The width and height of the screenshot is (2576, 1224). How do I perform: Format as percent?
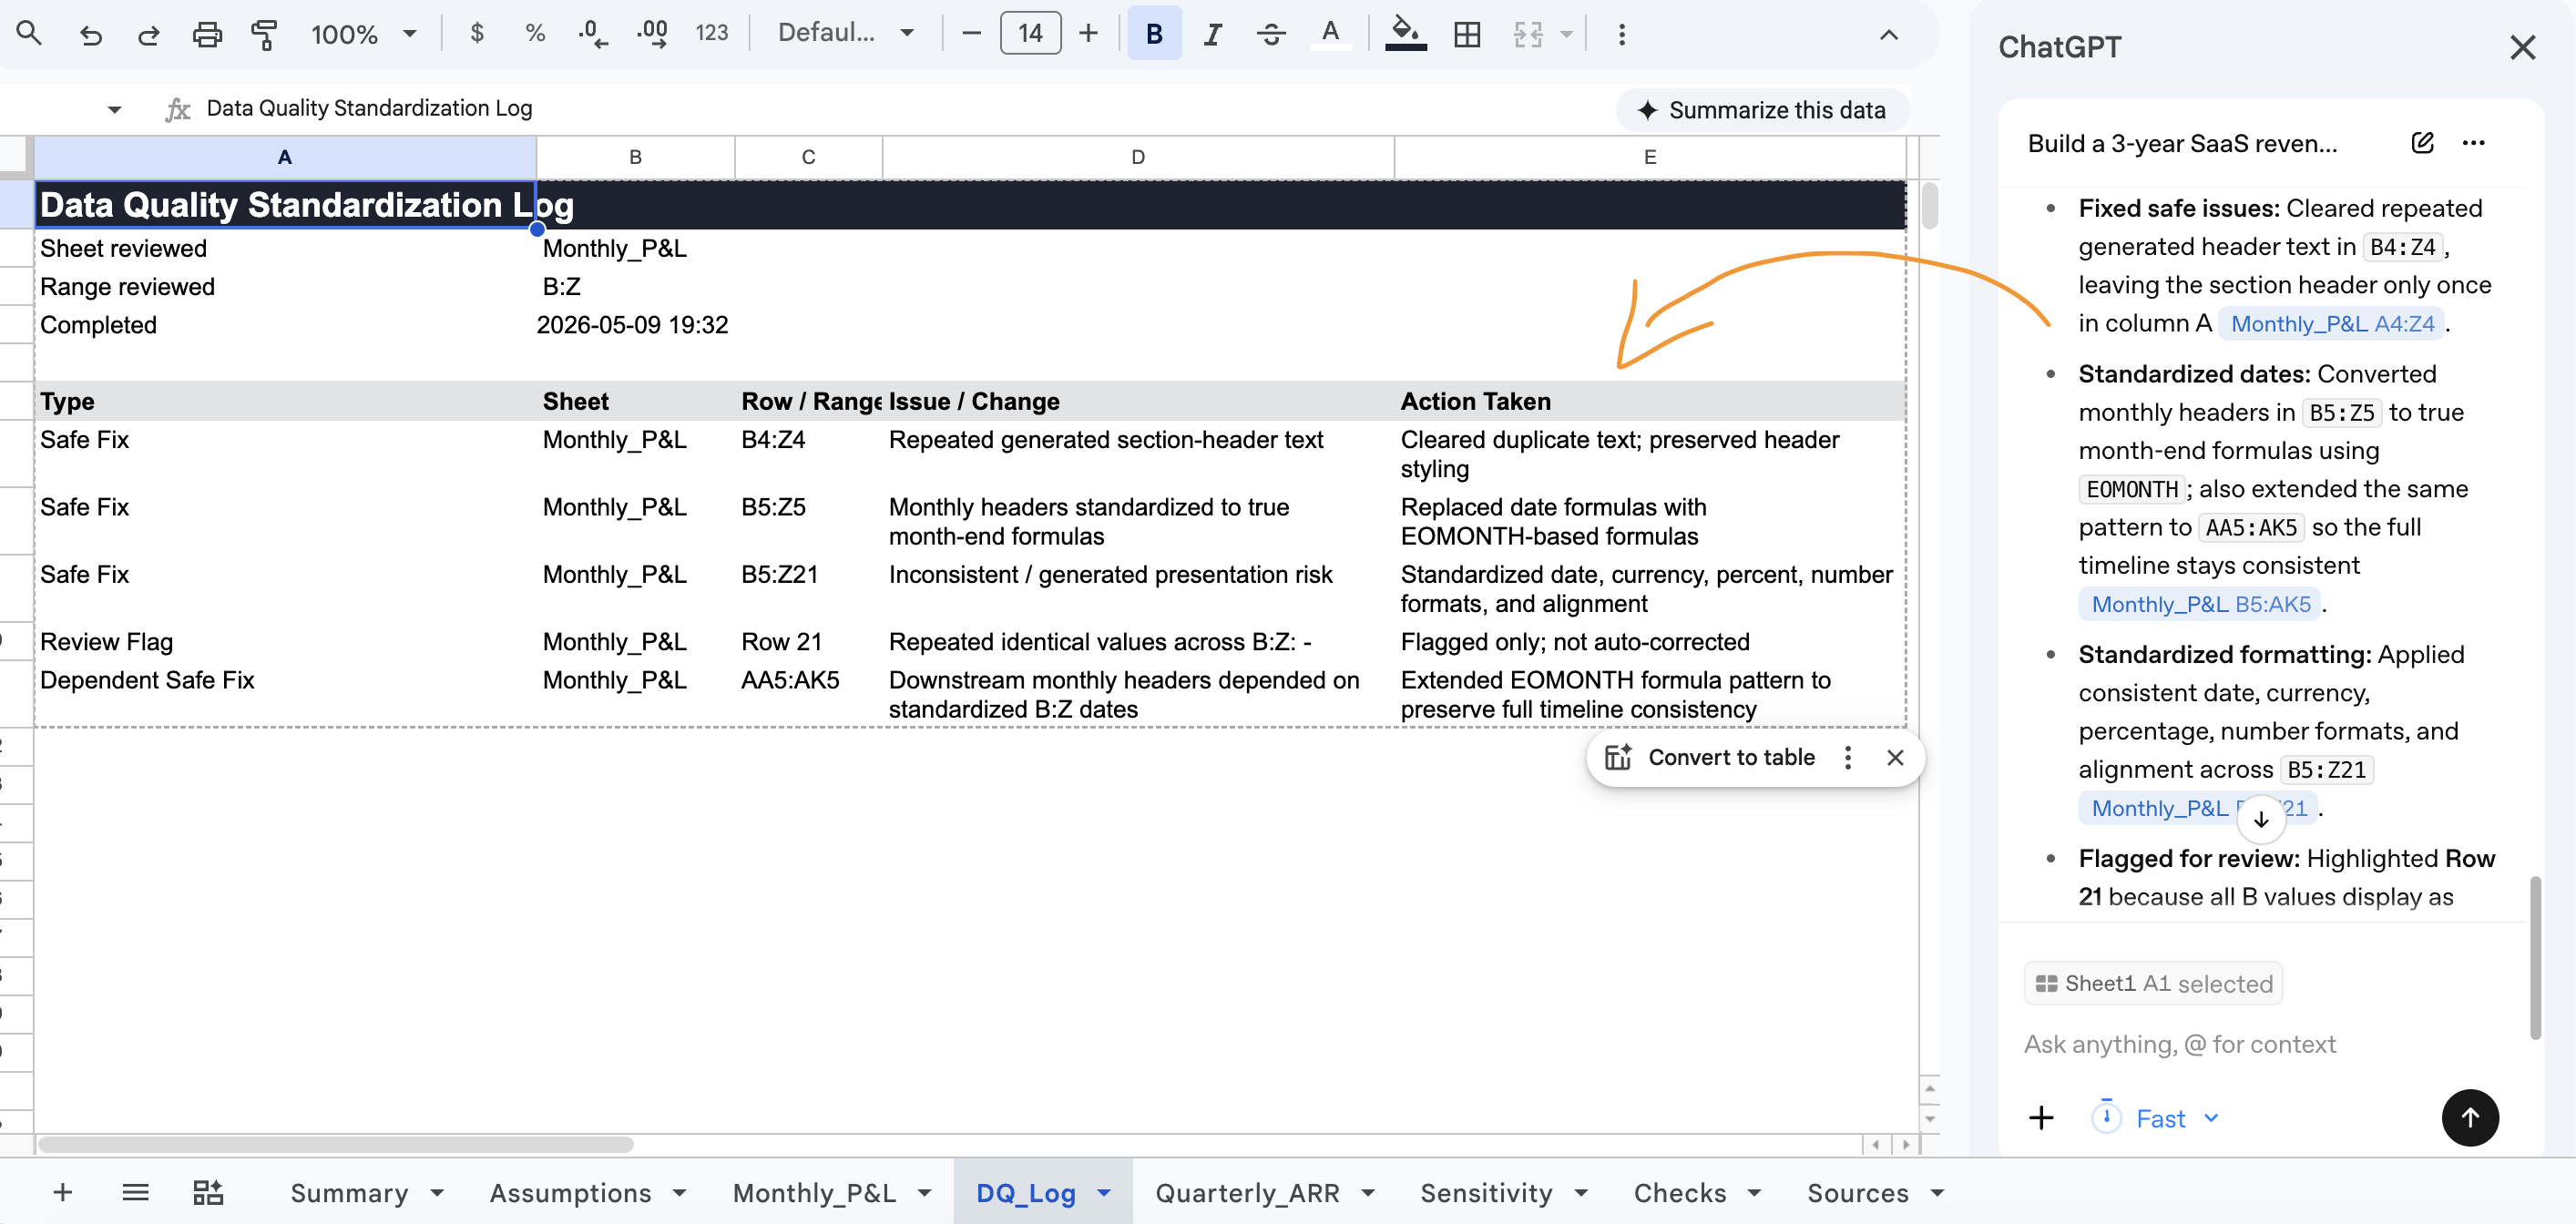(535, 34)
